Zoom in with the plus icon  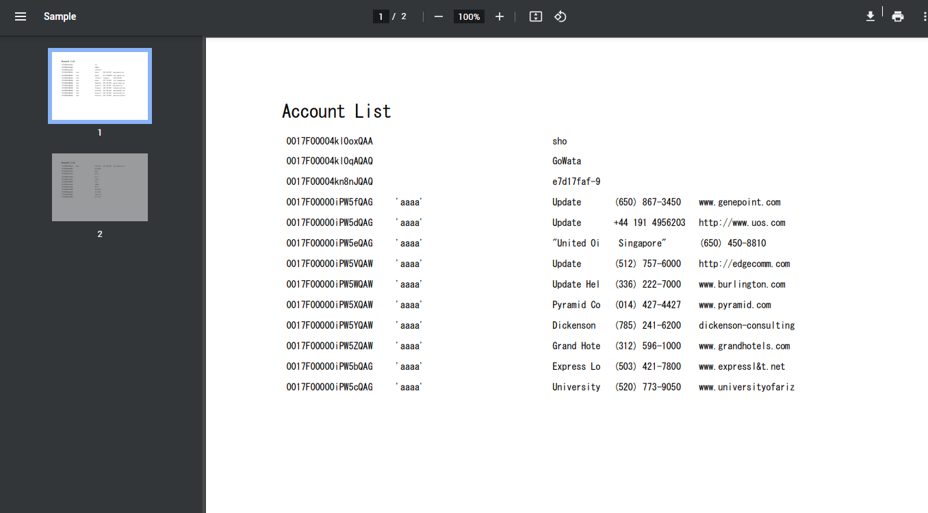pyautogui.click(x=500, y=16)
